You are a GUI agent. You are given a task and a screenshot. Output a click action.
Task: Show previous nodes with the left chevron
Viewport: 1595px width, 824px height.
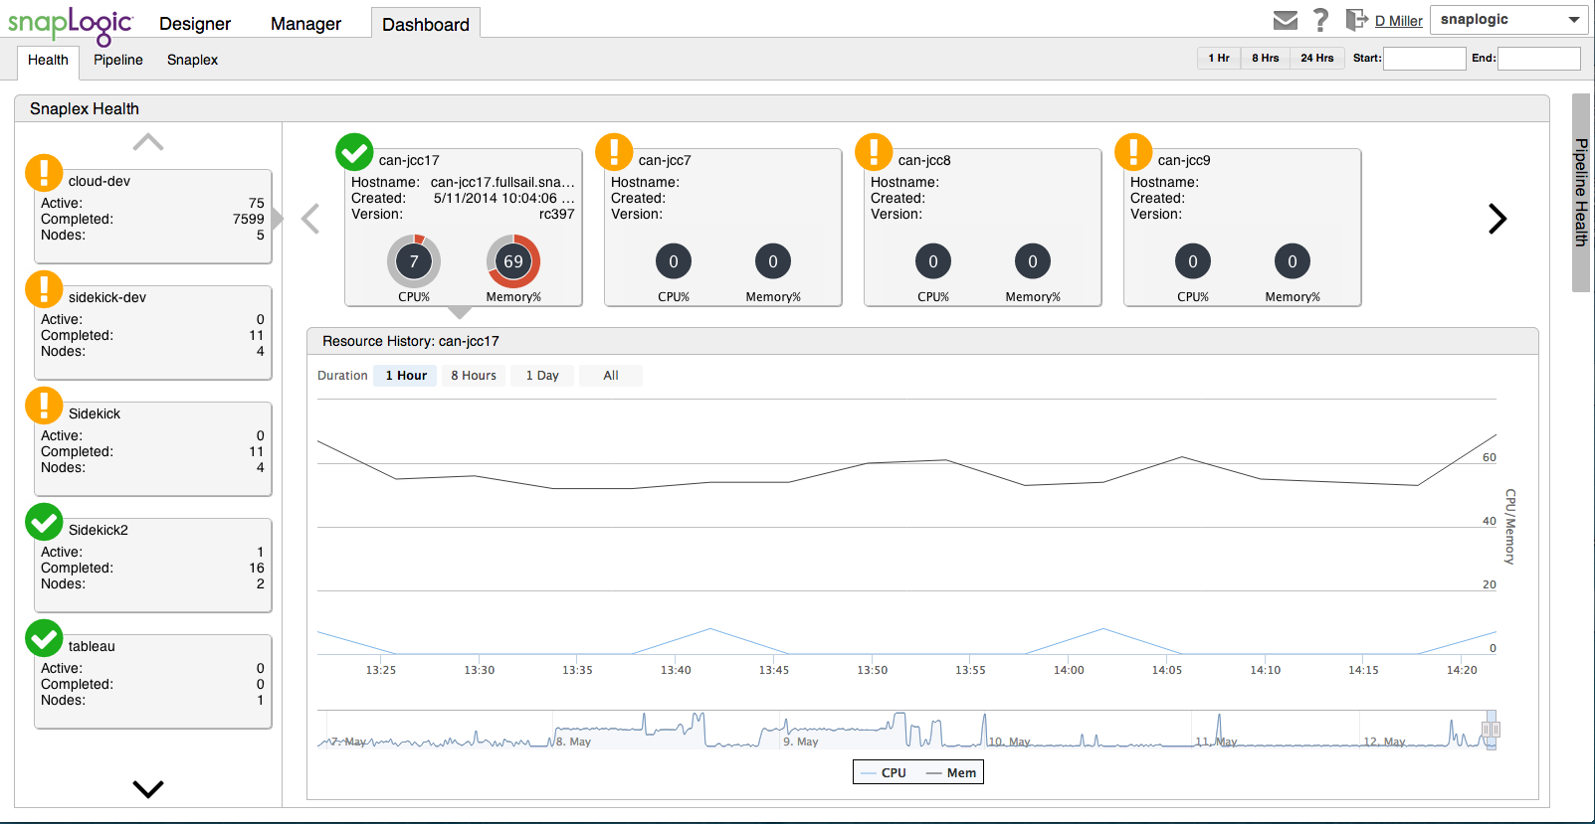310,219
